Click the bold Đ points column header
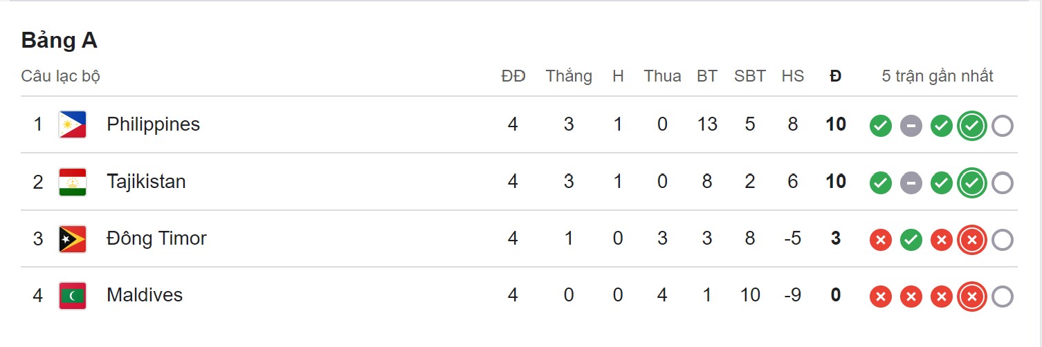Image resolution: width=1042 pixels, height=347 pixels. click(835, 76)
